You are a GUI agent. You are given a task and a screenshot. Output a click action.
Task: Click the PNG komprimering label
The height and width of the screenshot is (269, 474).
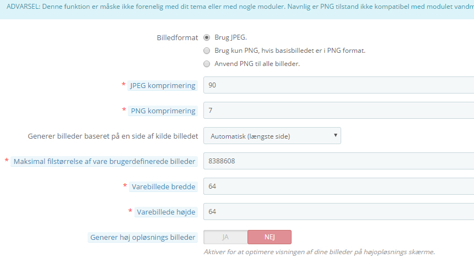163,111
